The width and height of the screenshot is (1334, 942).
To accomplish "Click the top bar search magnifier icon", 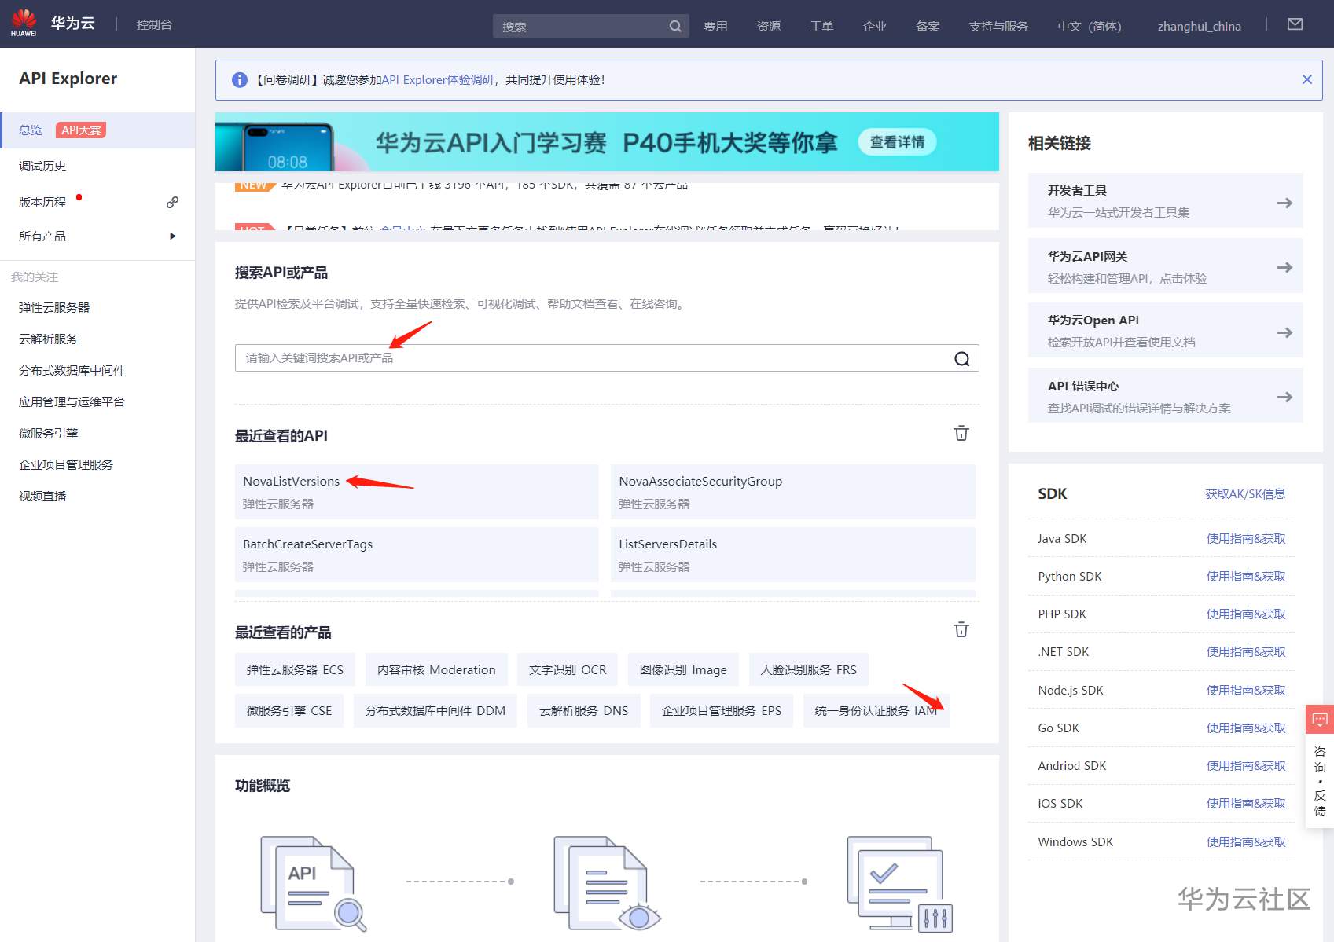I will [675, 26].
